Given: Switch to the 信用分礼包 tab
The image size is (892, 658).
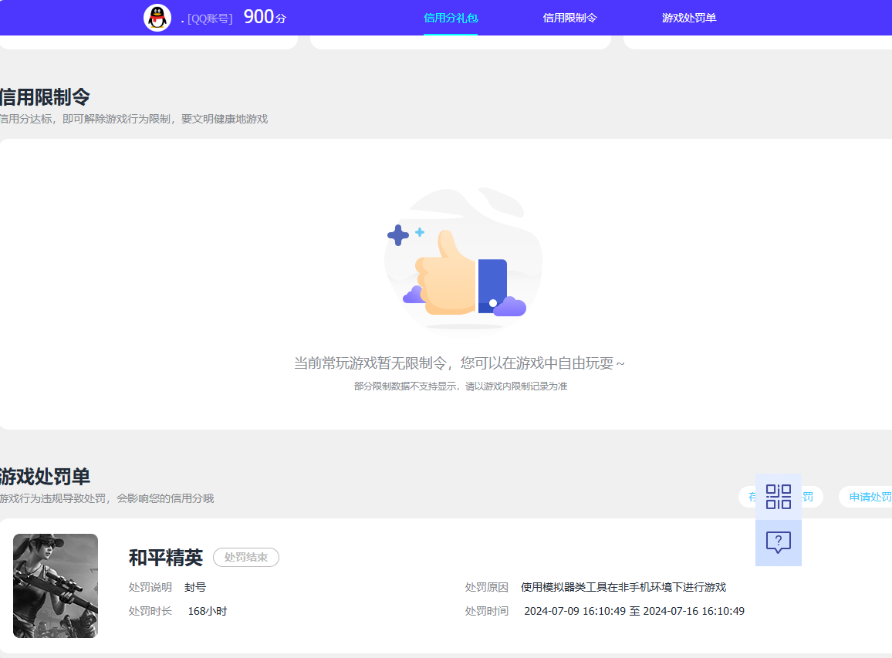Looking at the screenshot, I should (451, 19).
